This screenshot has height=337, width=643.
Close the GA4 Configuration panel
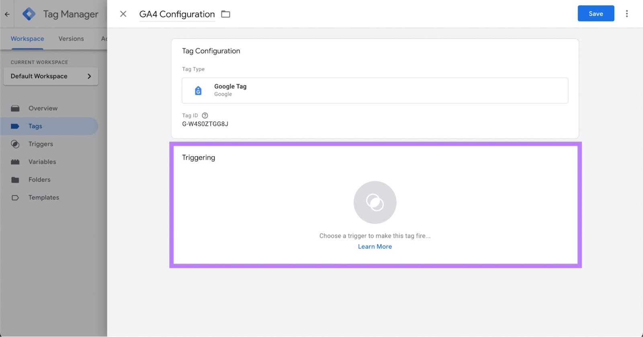[123, 14]
